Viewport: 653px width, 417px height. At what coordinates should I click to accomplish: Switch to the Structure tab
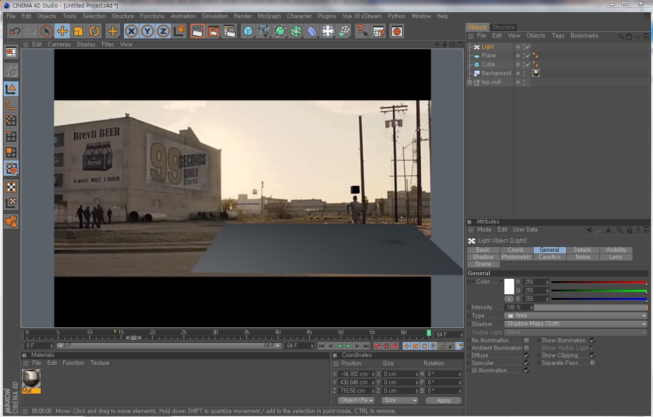(503, 27)
